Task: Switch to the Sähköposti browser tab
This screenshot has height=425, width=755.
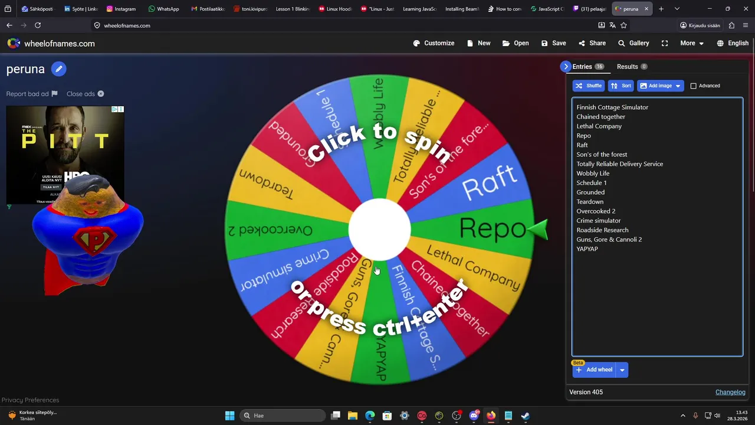Action: [x=37, y=9]
